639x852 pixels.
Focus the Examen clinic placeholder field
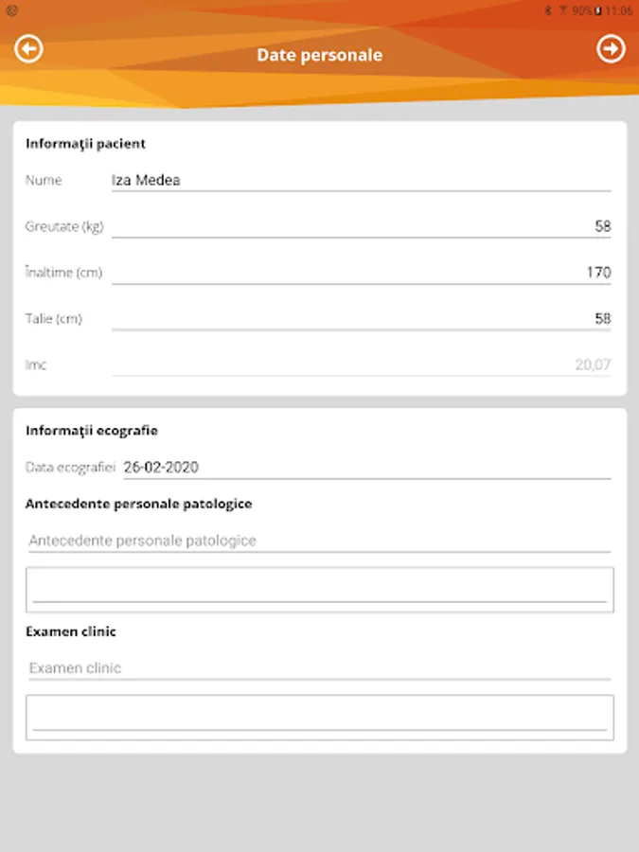(x=319, y=668)
